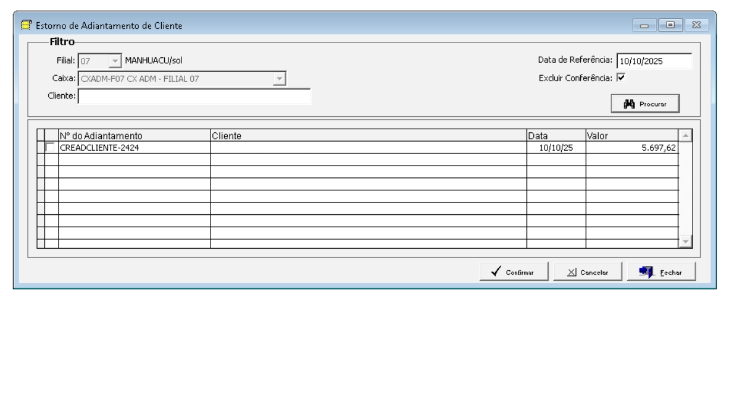Open the Filial dropdown arrow
Viewport: 737px width, 399px height.
click(x=114, y=61)
